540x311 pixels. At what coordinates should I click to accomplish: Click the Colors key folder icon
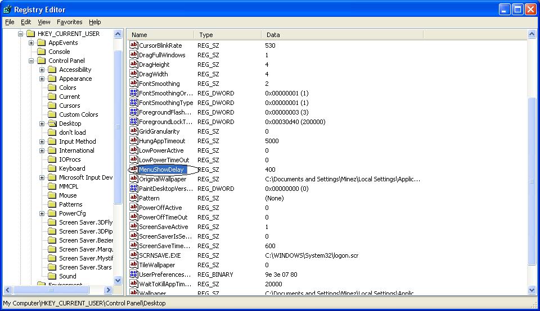point(52,87)
